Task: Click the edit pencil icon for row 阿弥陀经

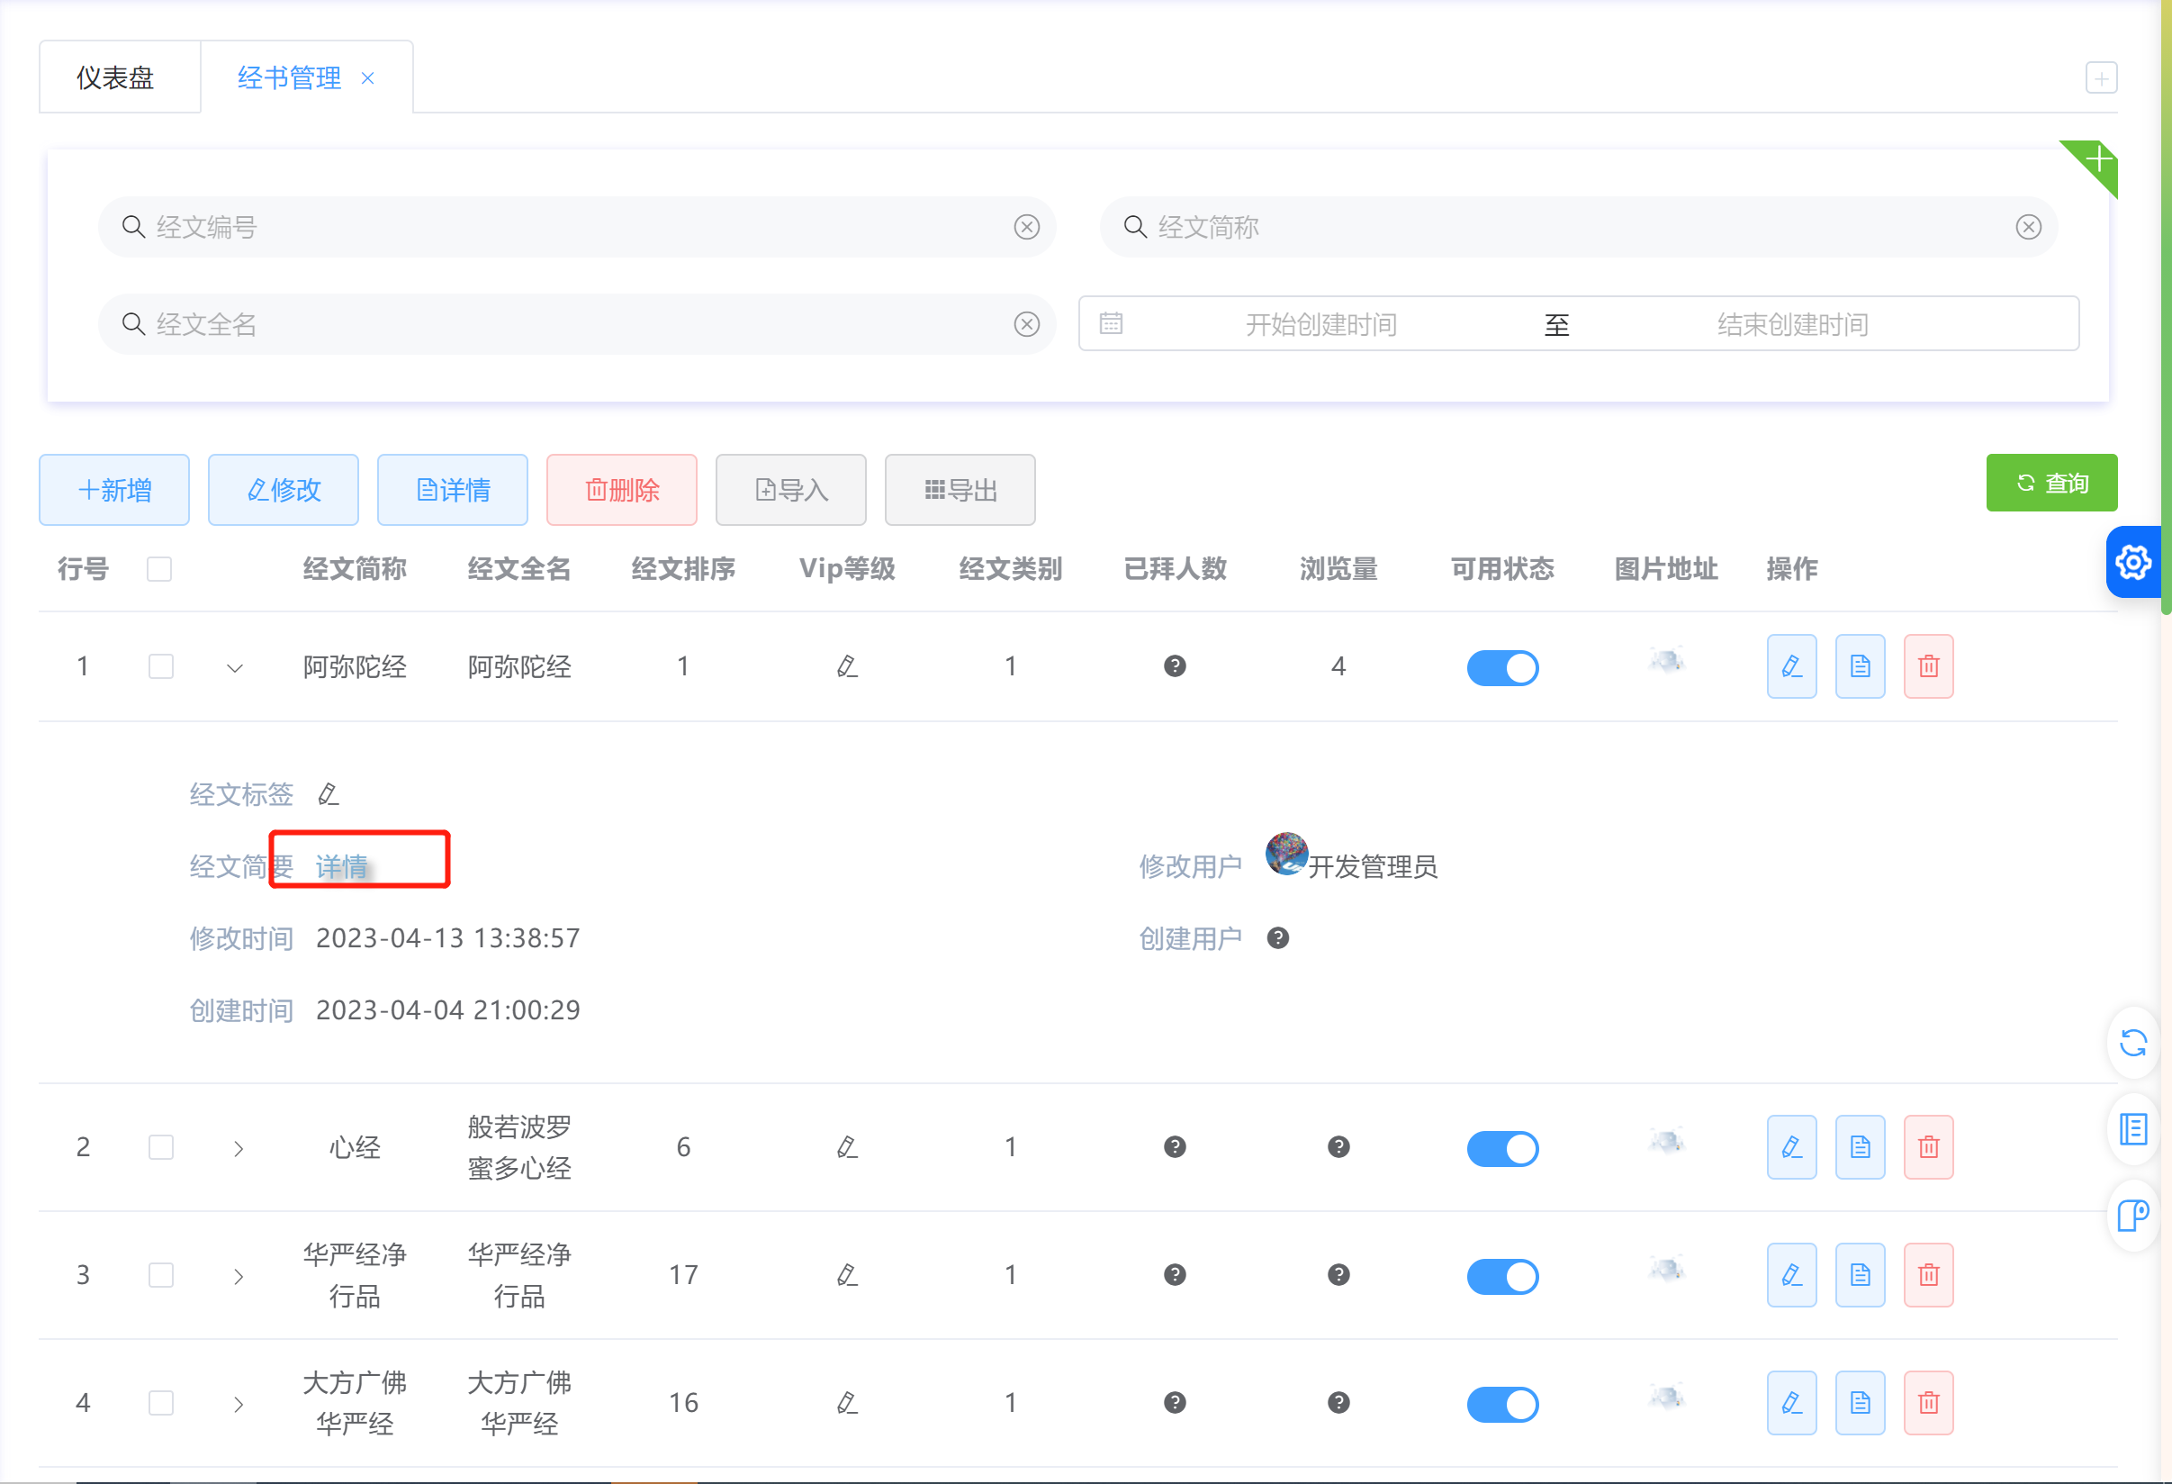Action: (x=1790, y=666)
